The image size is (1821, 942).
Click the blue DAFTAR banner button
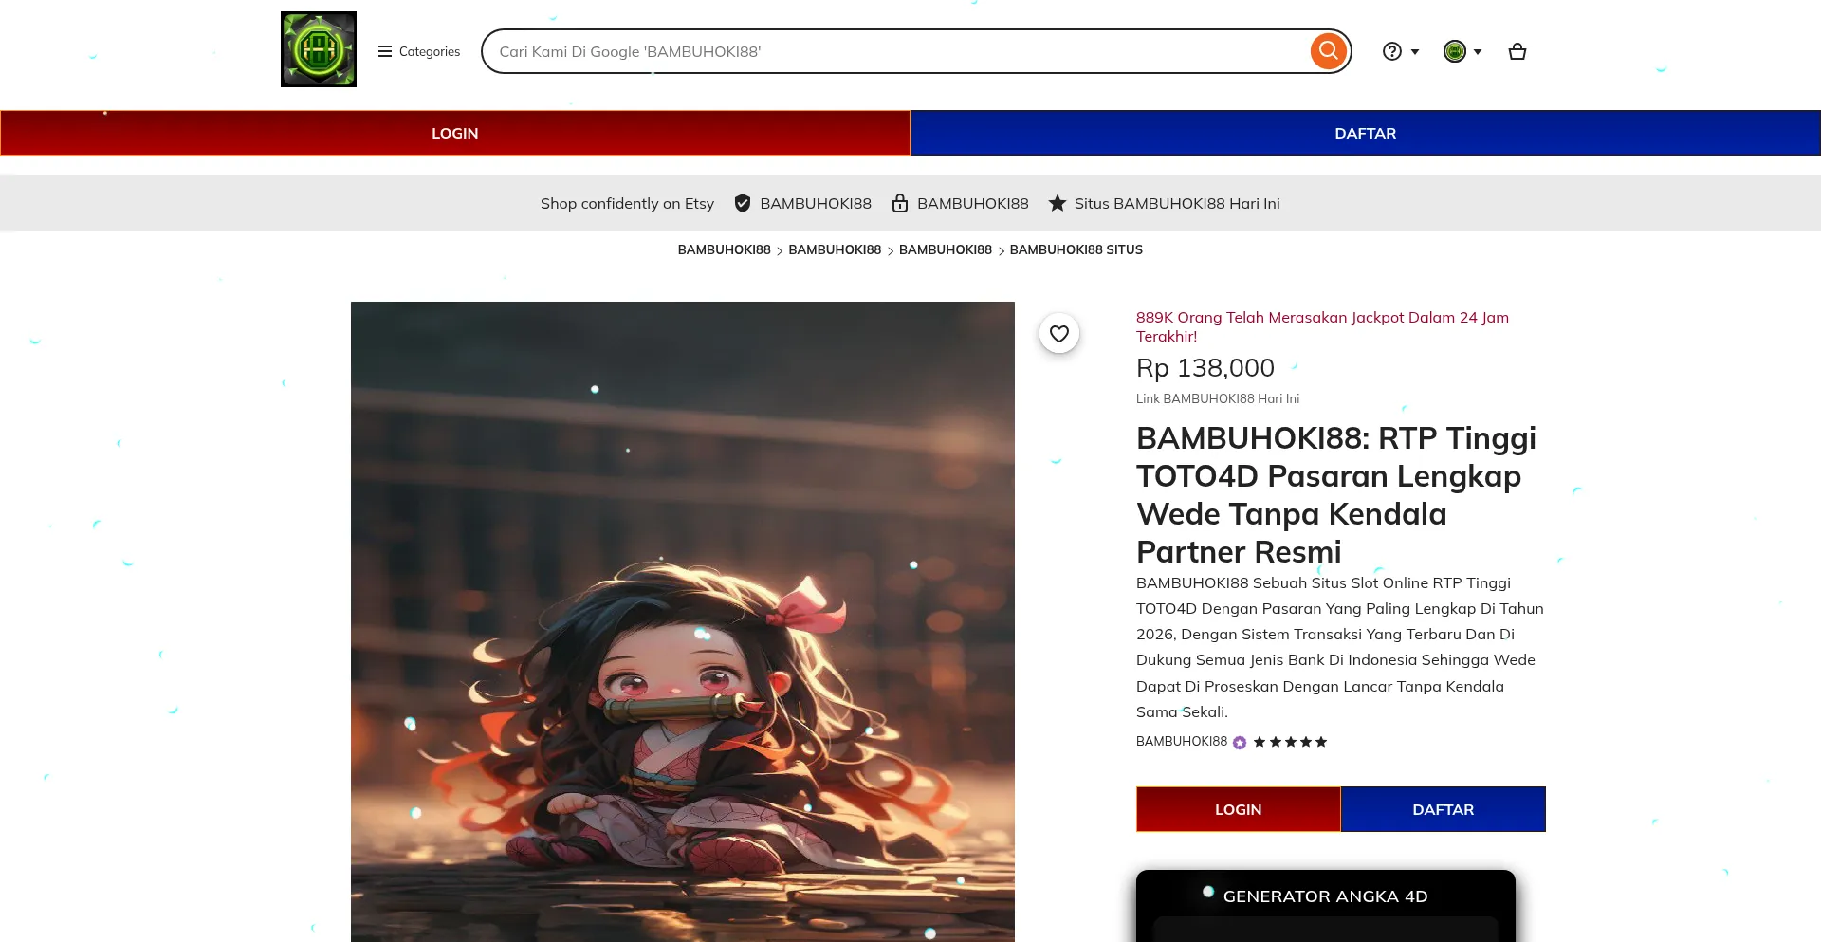pos(1366,133)
